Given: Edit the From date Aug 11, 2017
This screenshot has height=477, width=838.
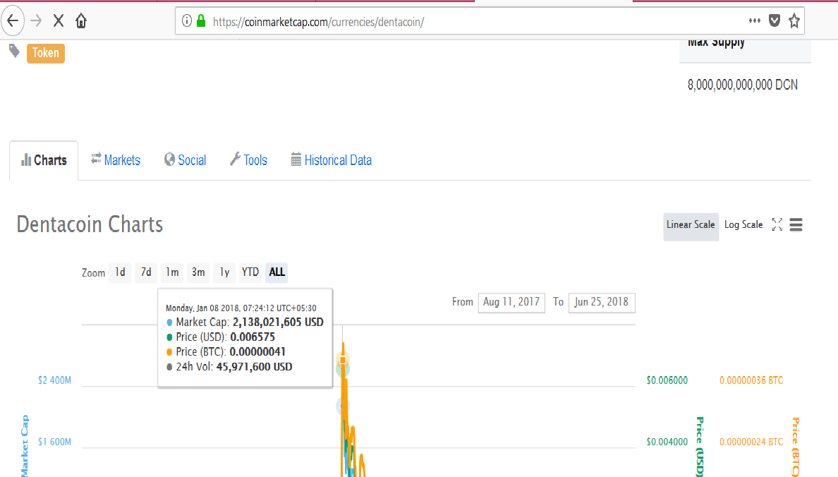Looking at the screenshot, I should (511, 302).
